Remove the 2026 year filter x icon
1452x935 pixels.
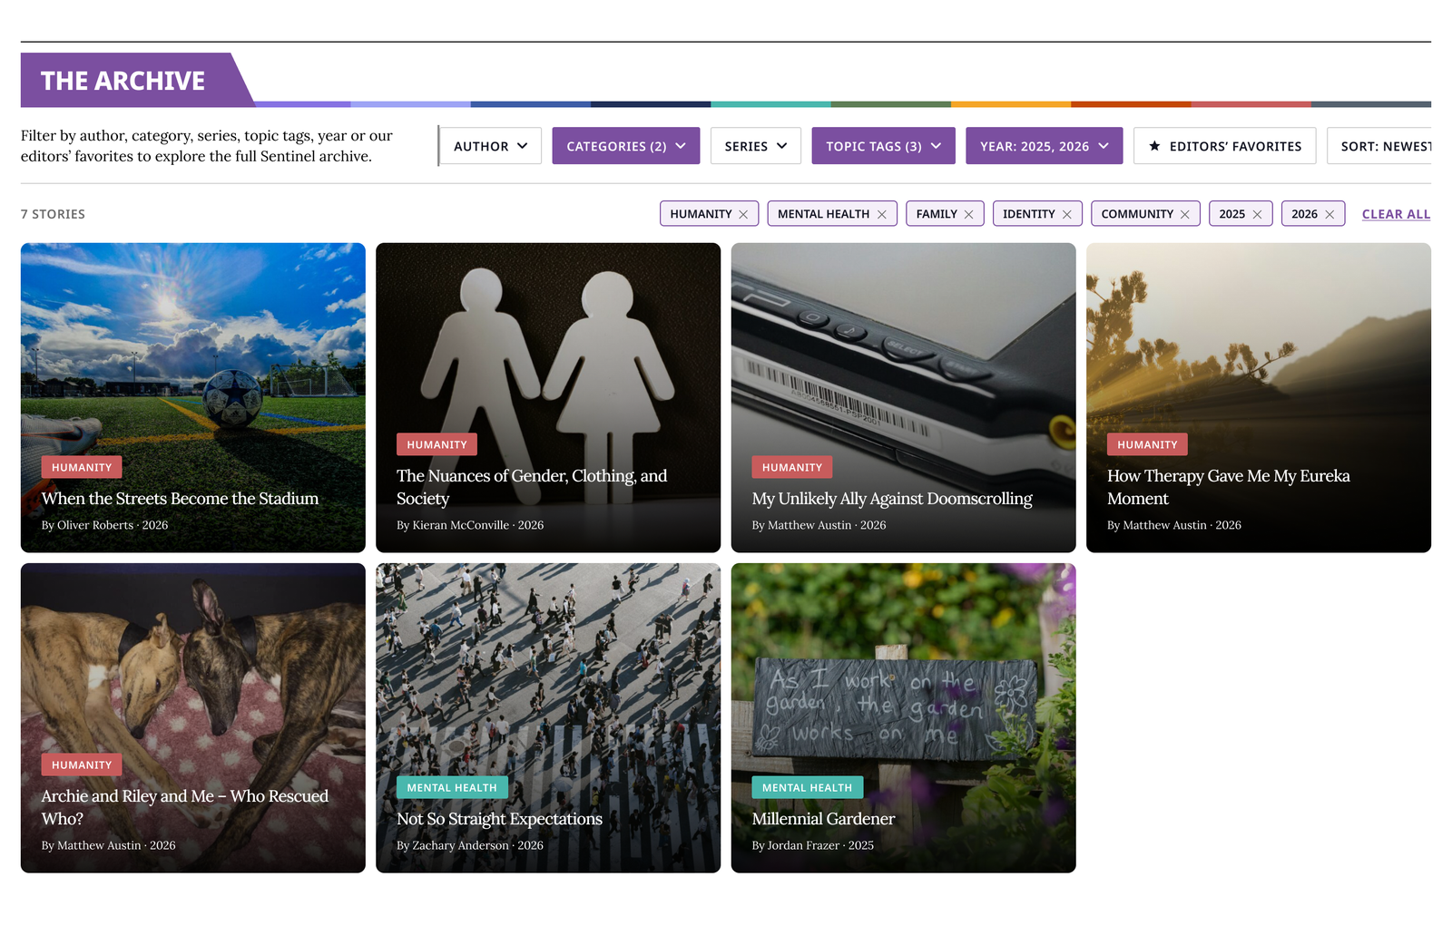point(1329,214)
